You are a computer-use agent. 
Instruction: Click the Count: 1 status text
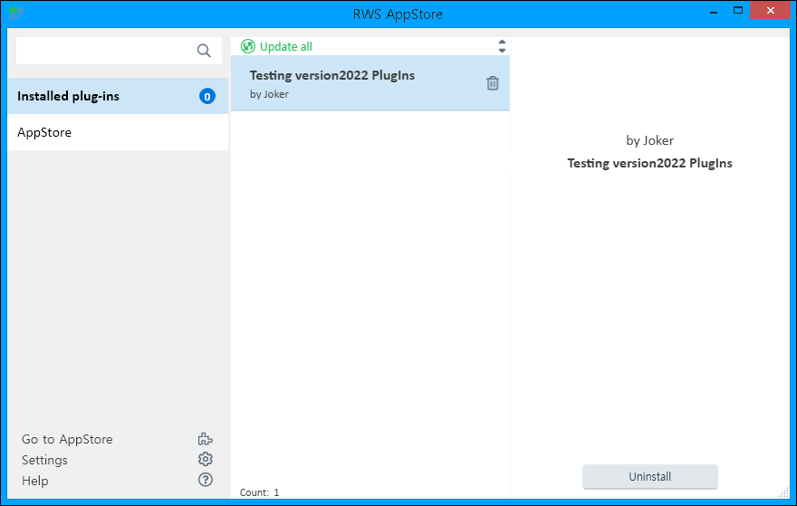259,492
